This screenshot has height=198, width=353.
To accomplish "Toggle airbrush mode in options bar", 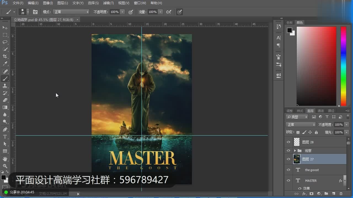I will (169, 12).
